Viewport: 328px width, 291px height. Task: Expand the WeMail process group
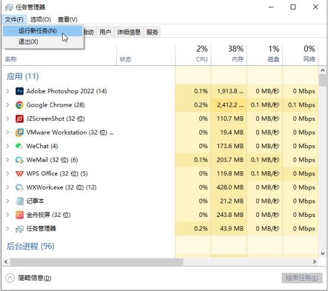[x=8, y=160]
